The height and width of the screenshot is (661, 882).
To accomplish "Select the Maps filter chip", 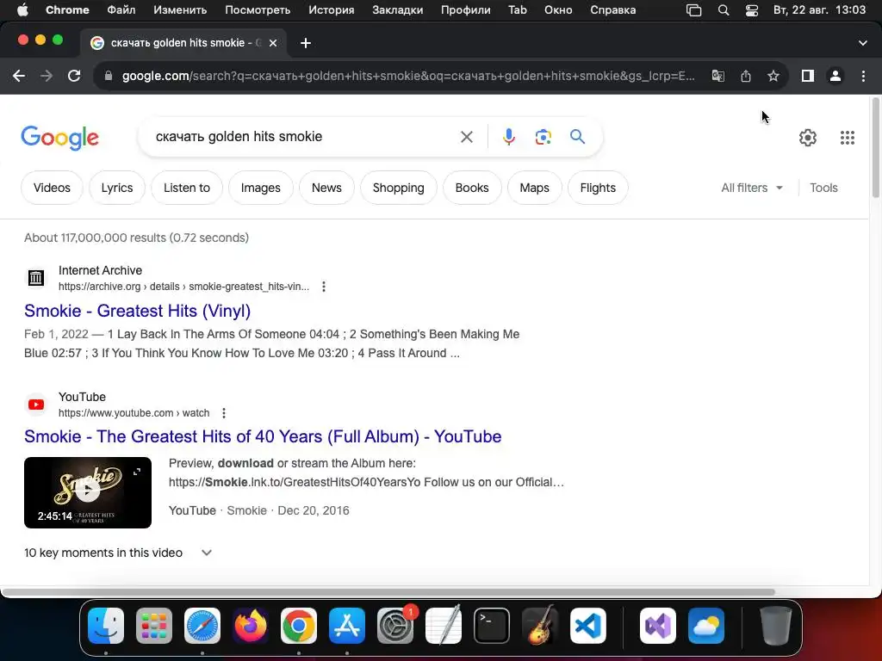I will click(534, 188).
